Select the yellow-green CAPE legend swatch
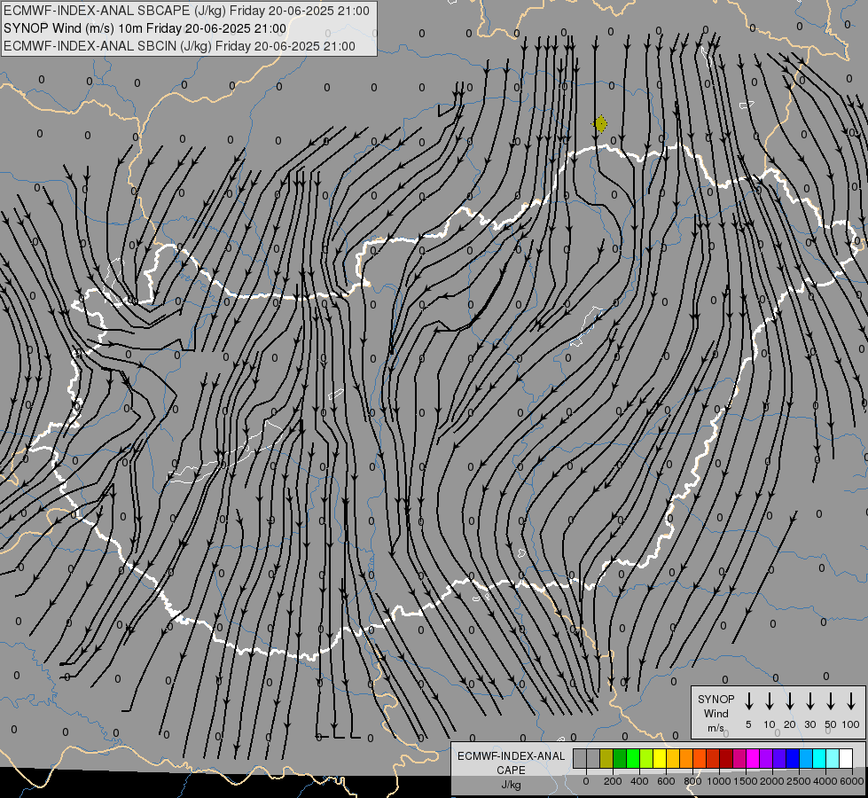 click(x=646, y=759)
